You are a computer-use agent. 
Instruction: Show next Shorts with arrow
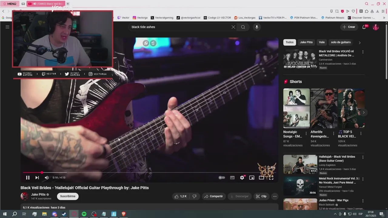363,113
